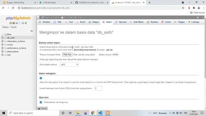Click the Pilih File button
The width and height of the screenshot is (206, 116).
coord(67,54)
